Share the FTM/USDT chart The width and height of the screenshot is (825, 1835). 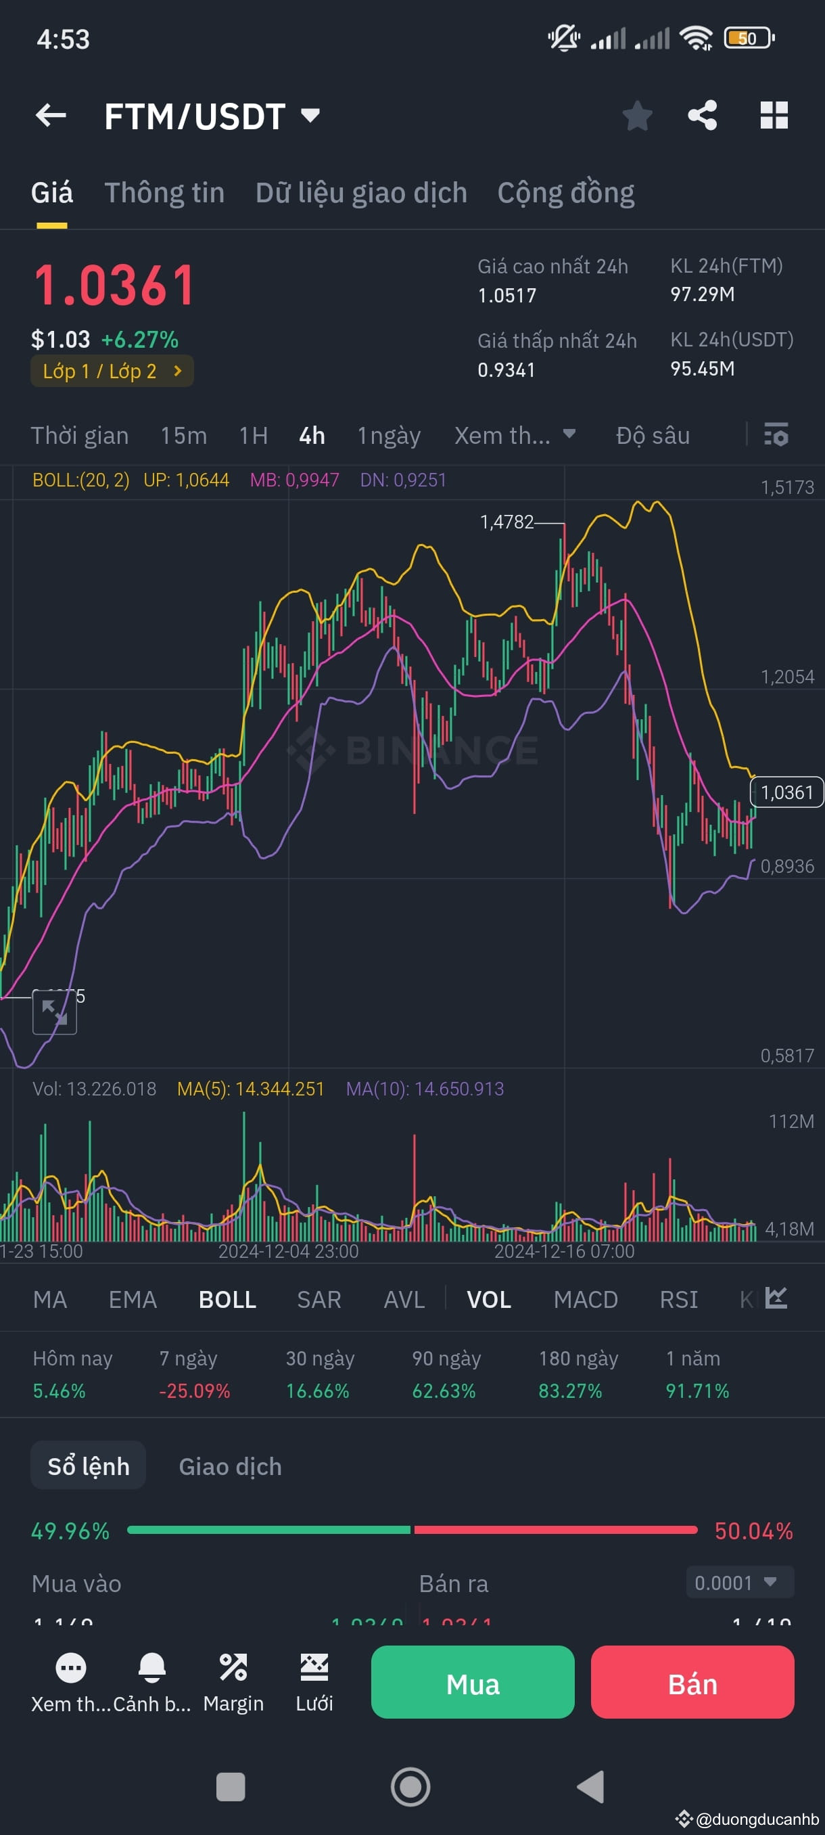703,116
